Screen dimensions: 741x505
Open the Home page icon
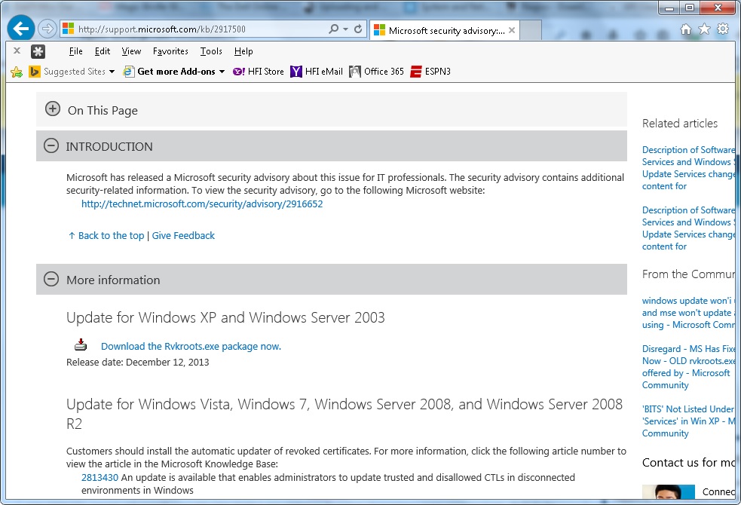point(686,29)
